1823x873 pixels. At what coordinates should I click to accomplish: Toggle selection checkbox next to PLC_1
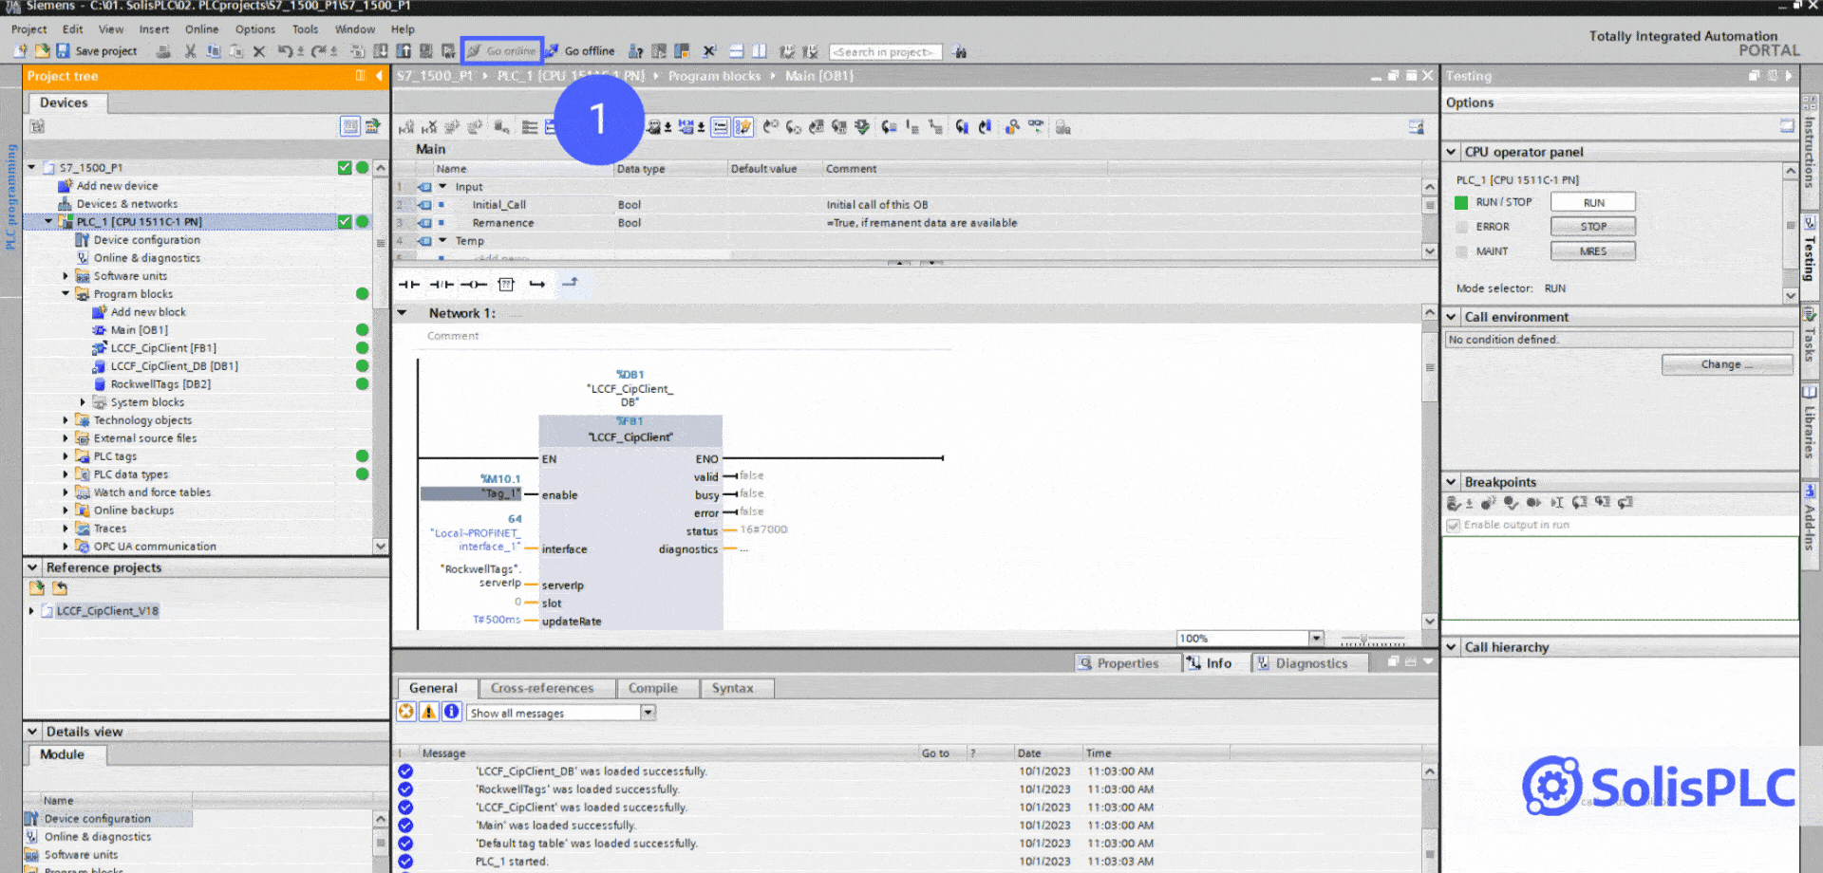pyautogui.click(x=345, y=222)
